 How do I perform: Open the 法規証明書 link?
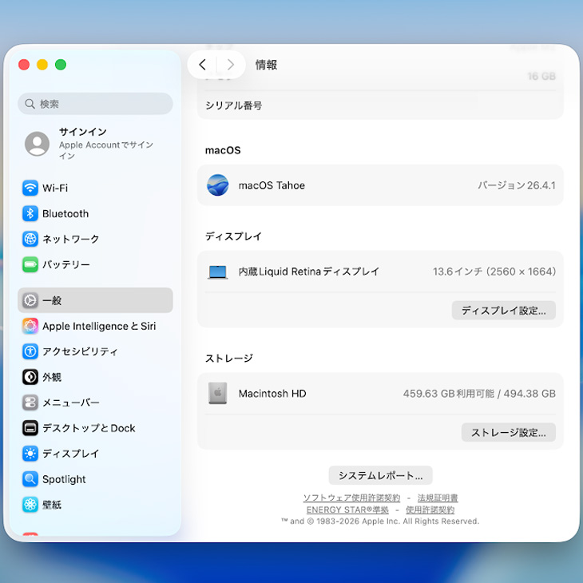pos(438,498)
